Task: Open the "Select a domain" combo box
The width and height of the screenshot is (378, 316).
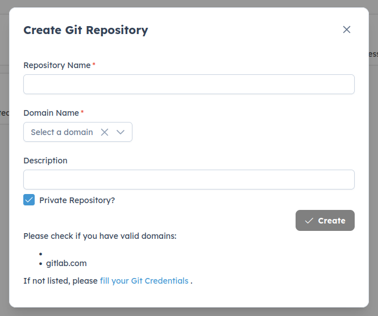Action: click(61, 132)
